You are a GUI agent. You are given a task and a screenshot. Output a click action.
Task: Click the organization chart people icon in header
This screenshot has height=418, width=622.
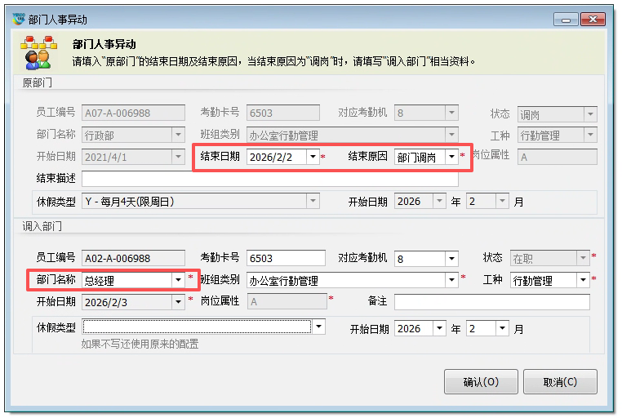38,53
